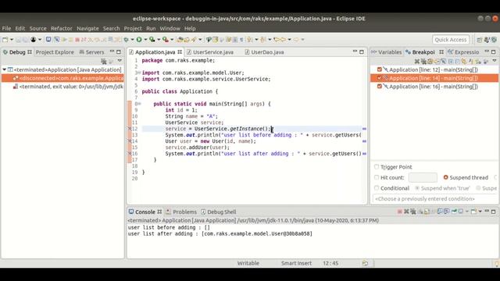The image size is (500, 281).
Task: Open previously entered condition combo box
Action: tap(435, 199)
